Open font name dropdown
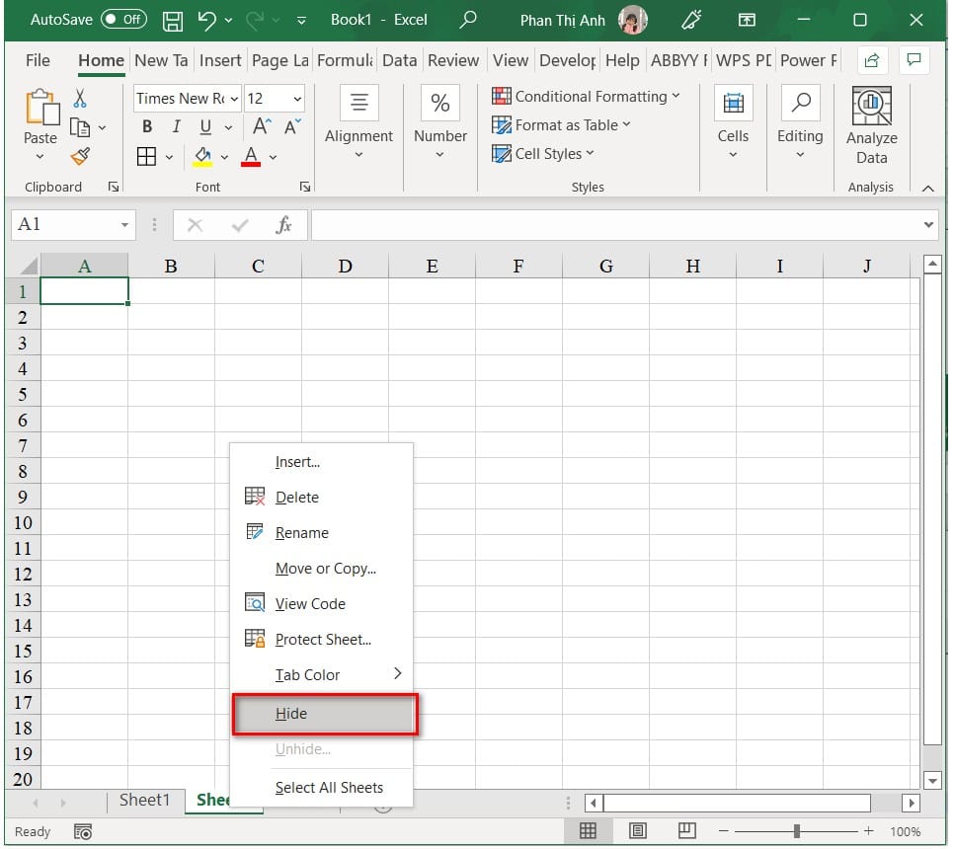Screen dimensions: 955x849 [x=234, y=99]
